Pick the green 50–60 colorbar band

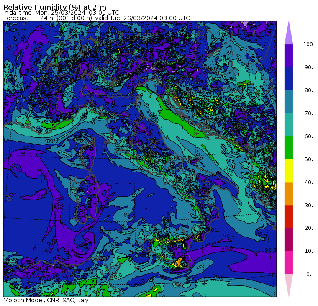click(289, 148)
